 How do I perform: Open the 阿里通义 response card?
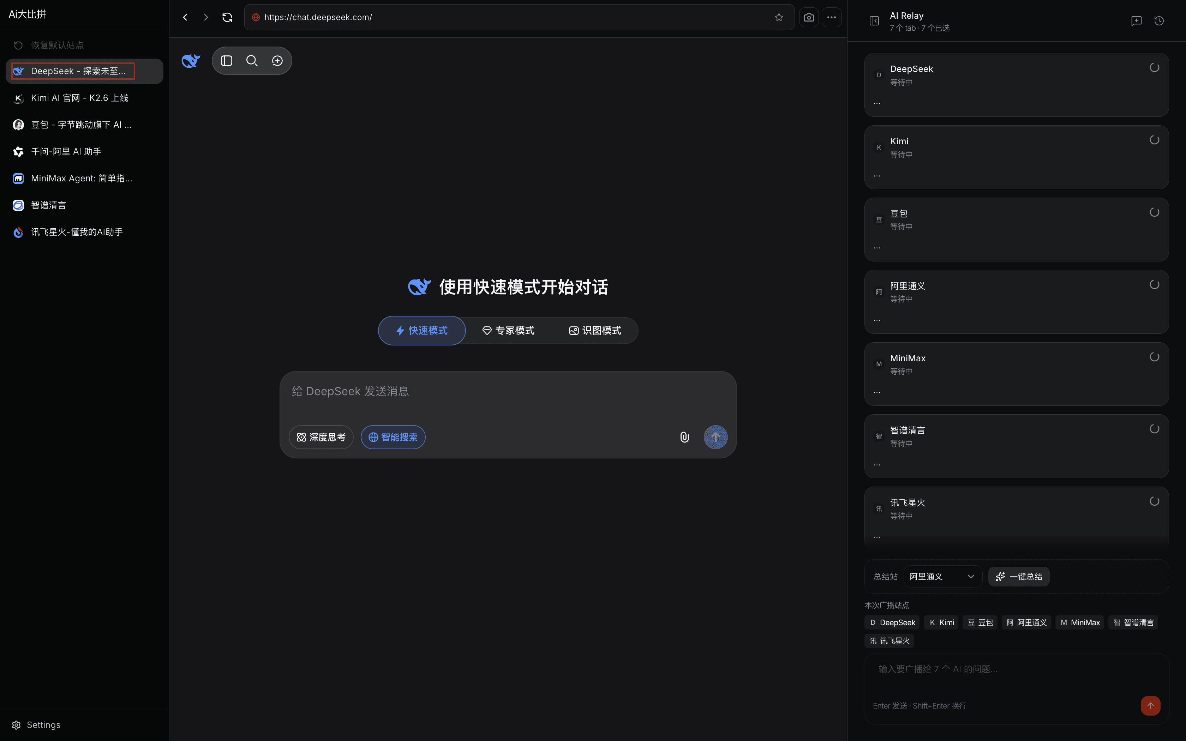click(x=1016, y=302)
